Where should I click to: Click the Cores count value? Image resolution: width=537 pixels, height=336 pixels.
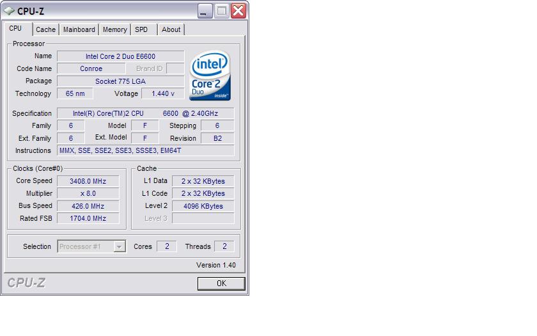pyautogui.click(x=167, y=246)
